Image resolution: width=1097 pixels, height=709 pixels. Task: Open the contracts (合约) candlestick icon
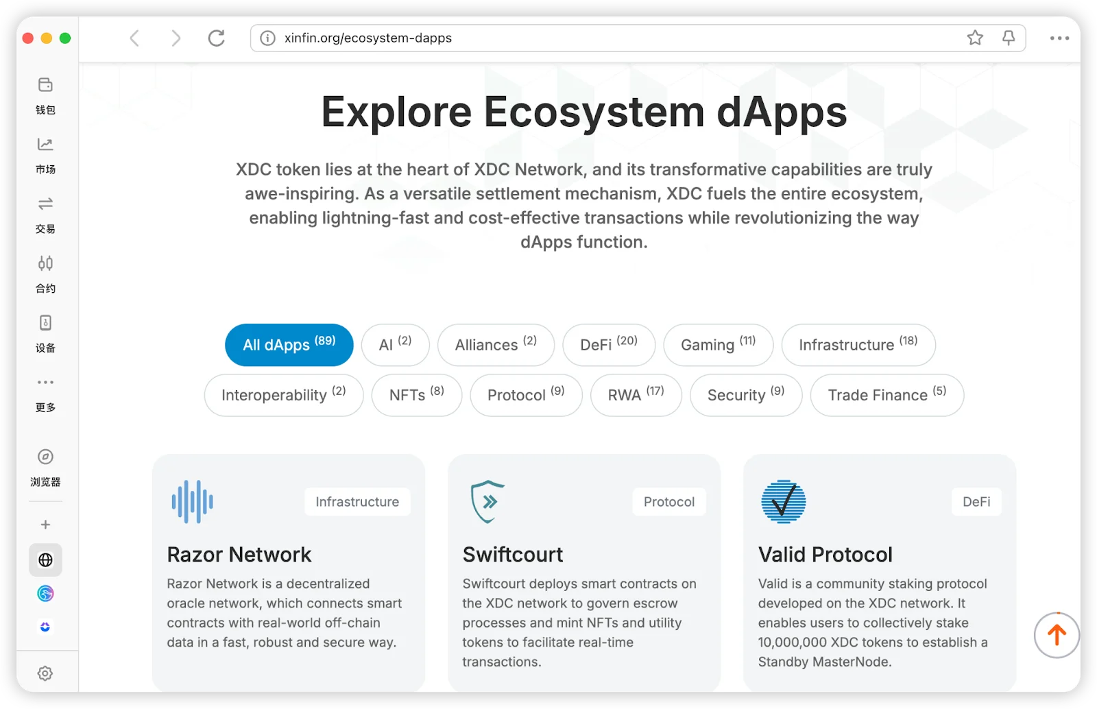[x=45, y=263]
